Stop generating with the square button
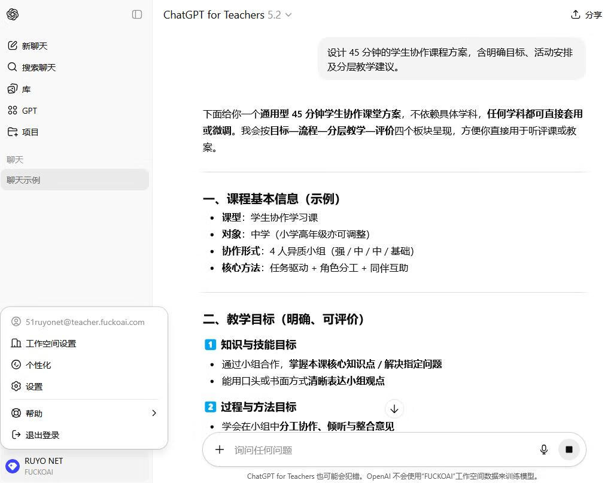Viewport: 614px width, 483px height. pyautogui.click(x=569, y=449)
